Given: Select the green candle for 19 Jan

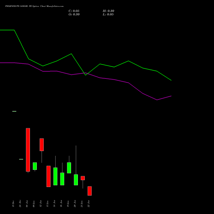Looking at the screenshot, I should 69,168.
